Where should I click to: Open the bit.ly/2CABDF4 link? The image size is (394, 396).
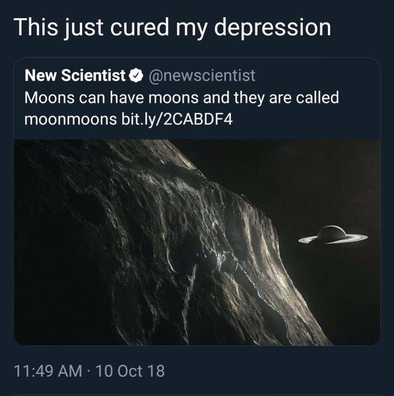[x=177, y=119]
